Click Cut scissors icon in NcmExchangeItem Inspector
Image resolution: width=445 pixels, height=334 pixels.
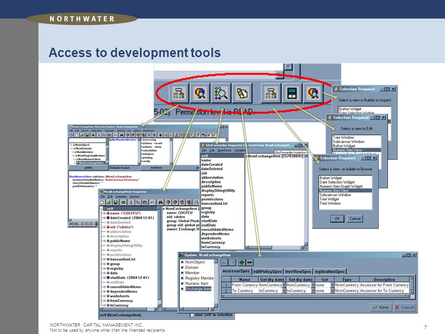coord(131,202)
